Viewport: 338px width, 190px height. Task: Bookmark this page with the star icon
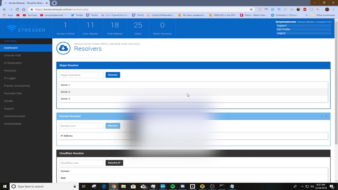click(251, 9)
